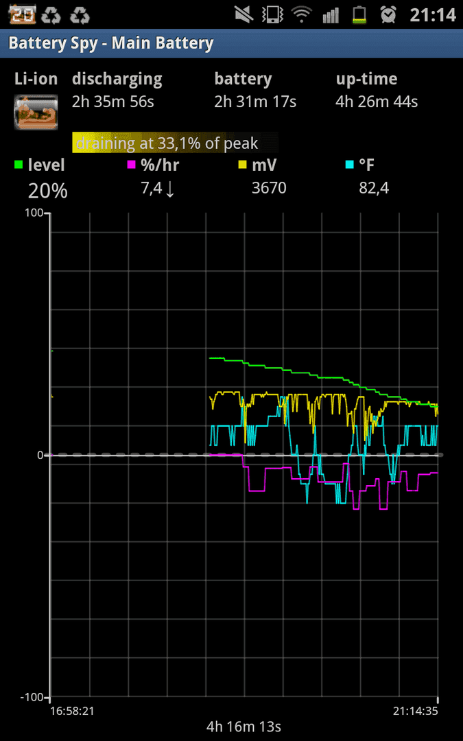
Task: Tap the 'mV' legend label
Action: (x=265, y=165)
